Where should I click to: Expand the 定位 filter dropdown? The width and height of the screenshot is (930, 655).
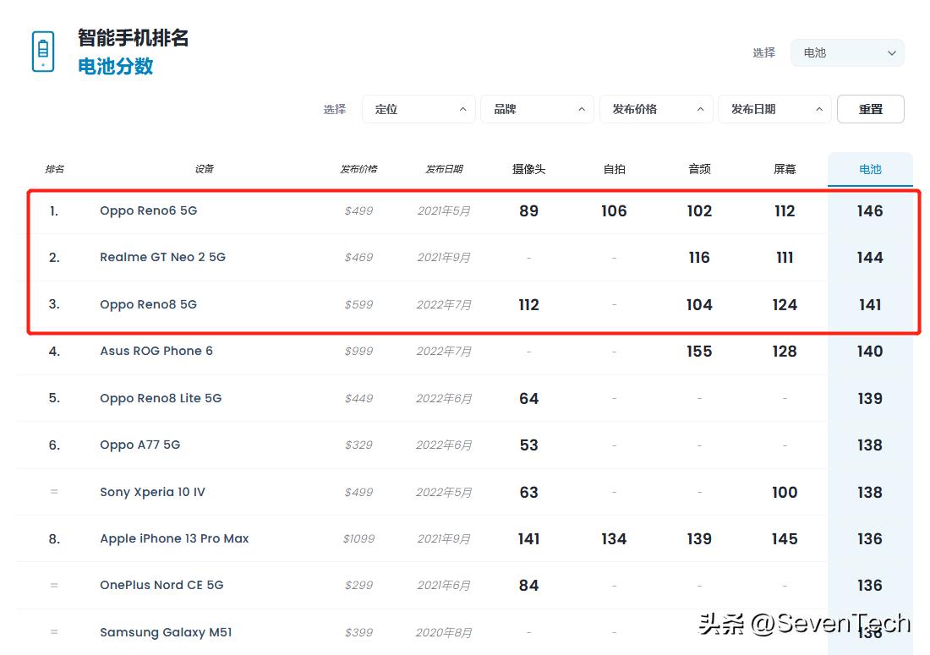[418, 108]
